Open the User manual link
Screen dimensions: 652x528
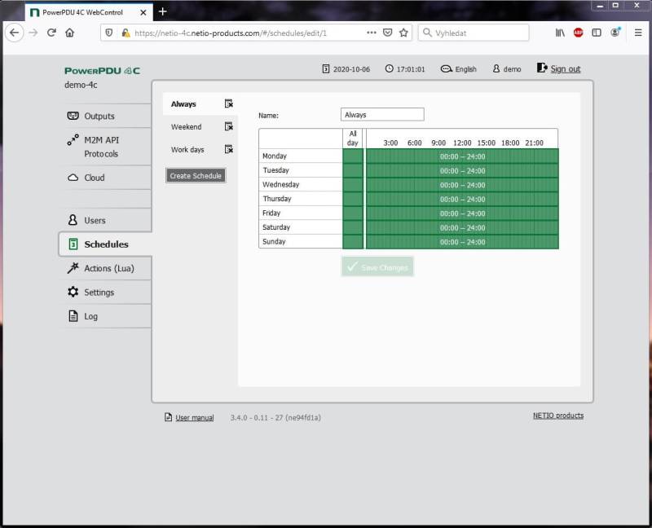coord(195,416)
